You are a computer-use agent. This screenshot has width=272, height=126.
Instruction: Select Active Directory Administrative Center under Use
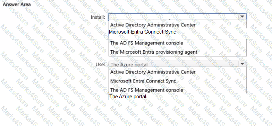pyautogui.click(x=153, y=72)
